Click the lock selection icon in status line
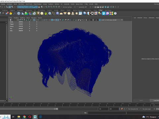This screenshot has width=159, height=119. pos(39,7)
